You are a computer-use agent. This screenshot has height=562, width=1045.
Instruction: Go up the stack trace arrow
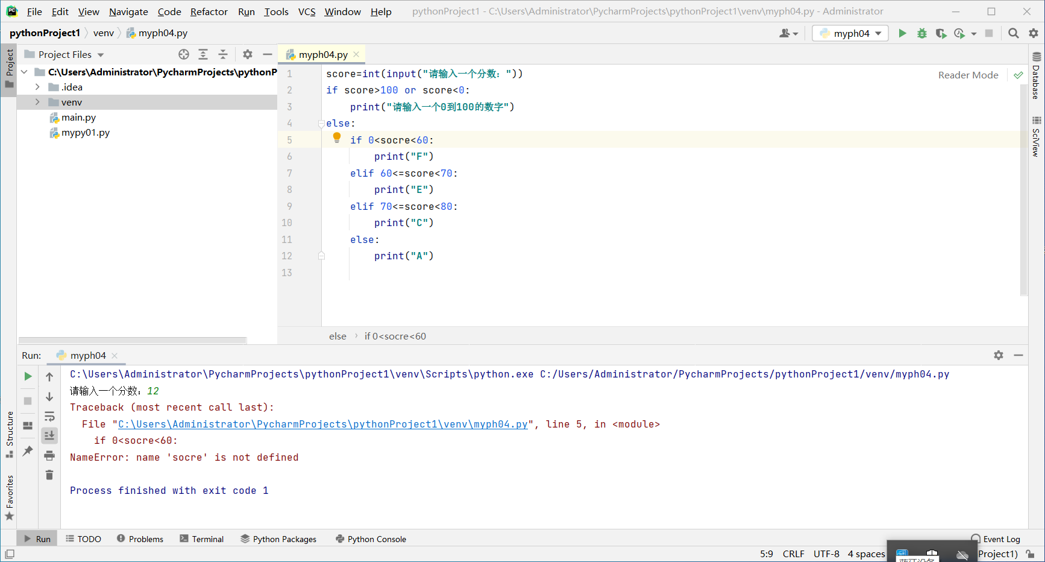[x=49, y=377]
